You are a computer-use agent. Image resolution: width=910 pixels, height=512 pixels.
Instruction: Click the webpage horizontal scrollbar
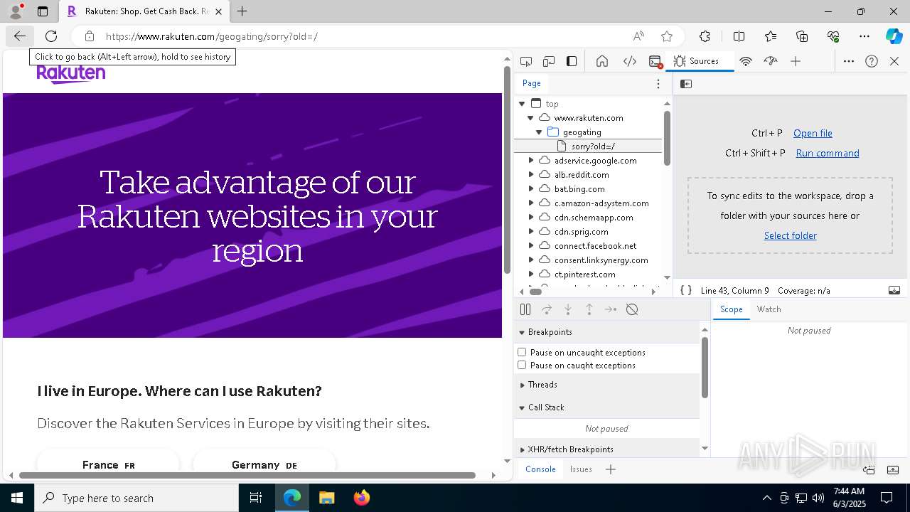coord(247,475)
